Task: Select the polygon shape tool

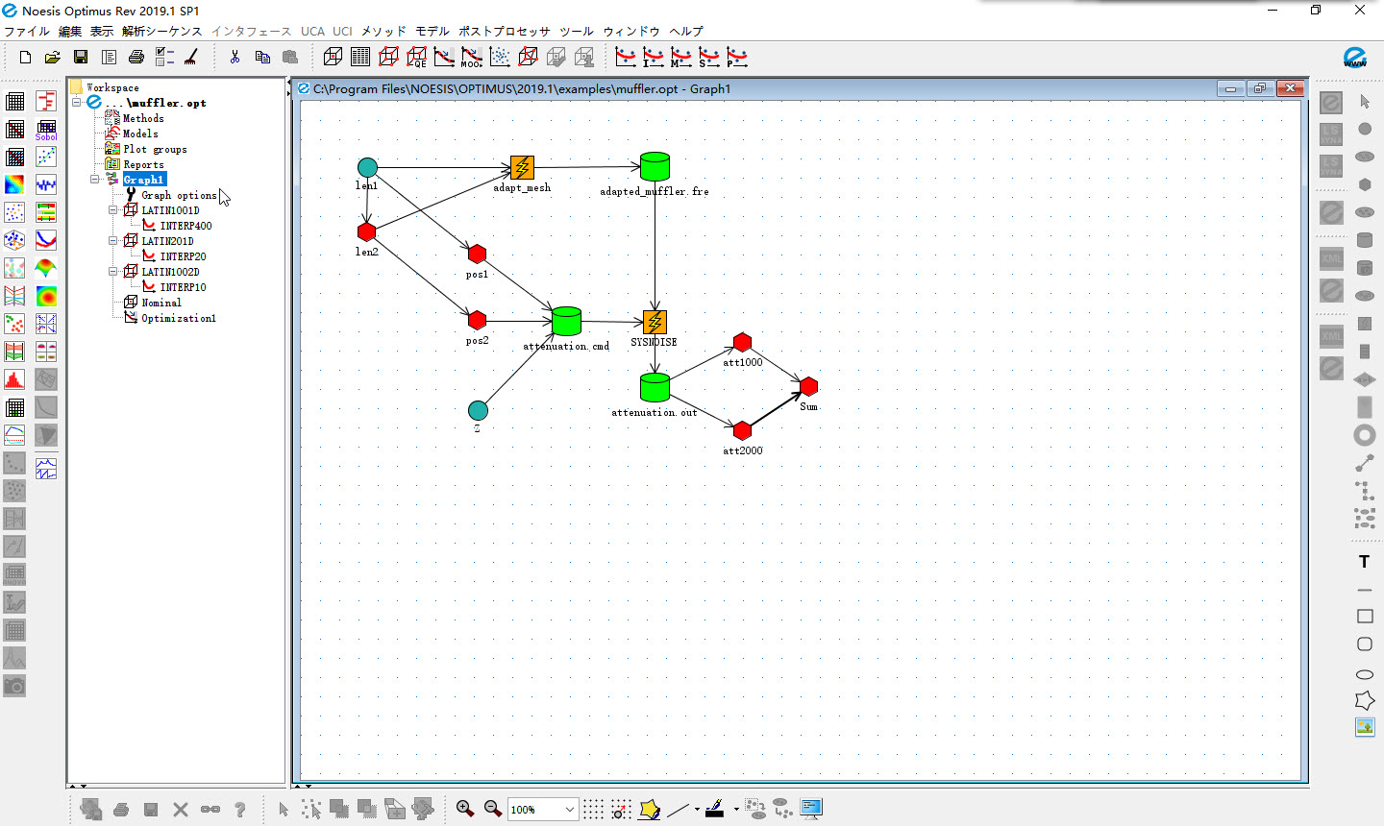Action: coord(1364,700)
